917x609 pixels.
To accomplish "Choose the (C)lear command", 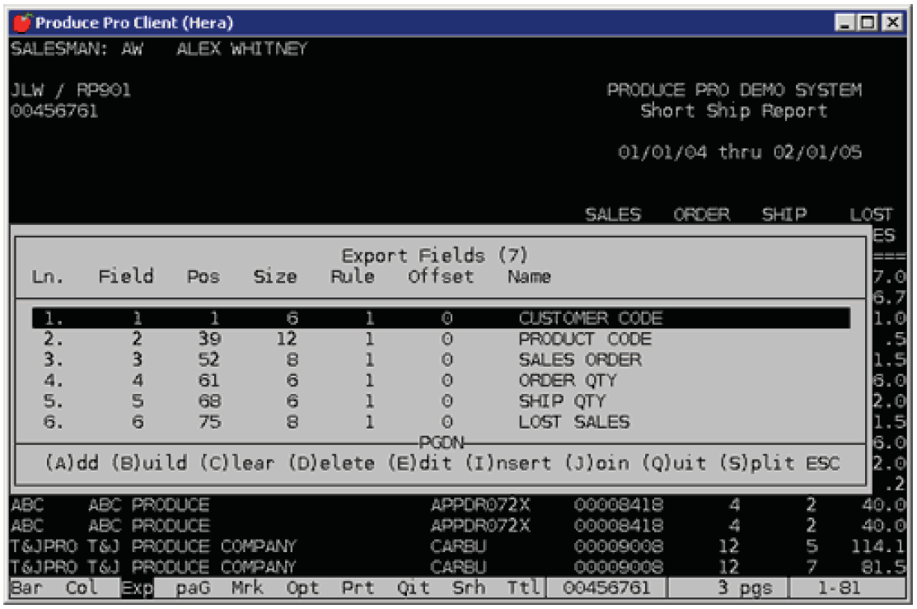I will tap(236, 463).
